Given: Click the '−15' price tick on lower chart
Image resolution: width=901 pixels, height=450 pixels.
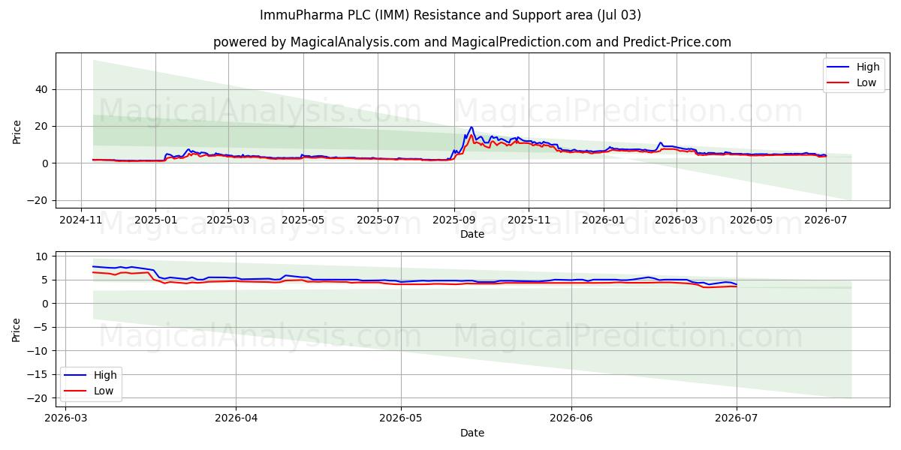Looking at the screenshot, I should [x=38, y=374].
